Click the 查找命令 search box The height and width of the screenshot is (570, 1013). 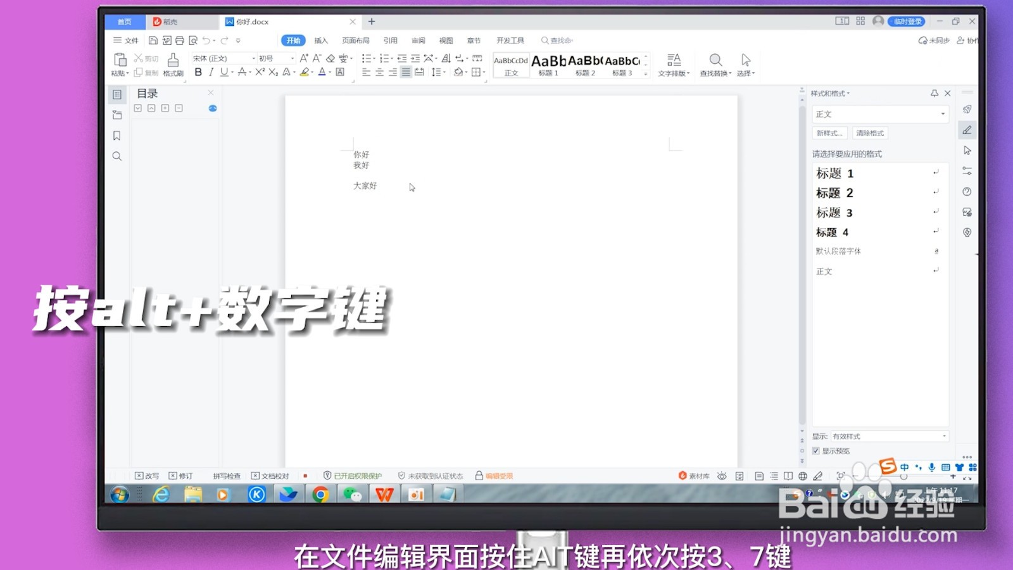(x=557, y=41)
